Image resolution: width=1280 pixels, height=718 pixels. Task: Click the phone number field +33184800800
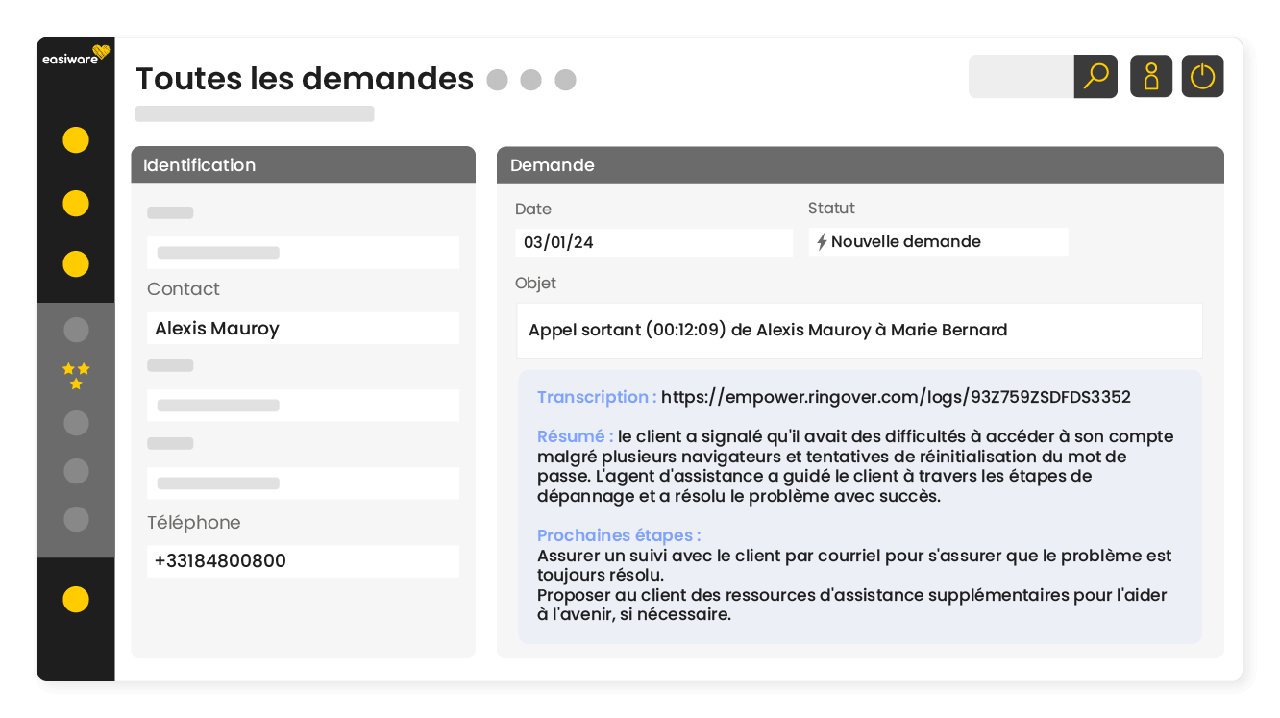coord(303,561)
